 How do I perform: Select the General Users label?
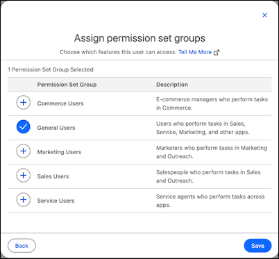pyautogui.click(x=56, y=128)
